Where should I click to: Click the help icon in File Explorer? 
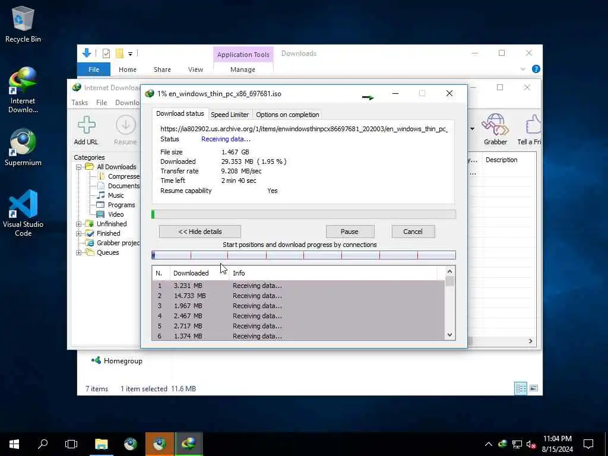(536, 69)
